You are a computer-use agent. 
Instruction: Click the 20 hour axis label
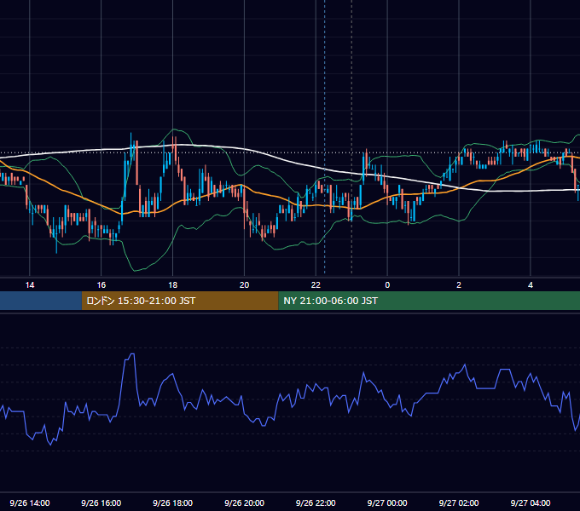244,285
